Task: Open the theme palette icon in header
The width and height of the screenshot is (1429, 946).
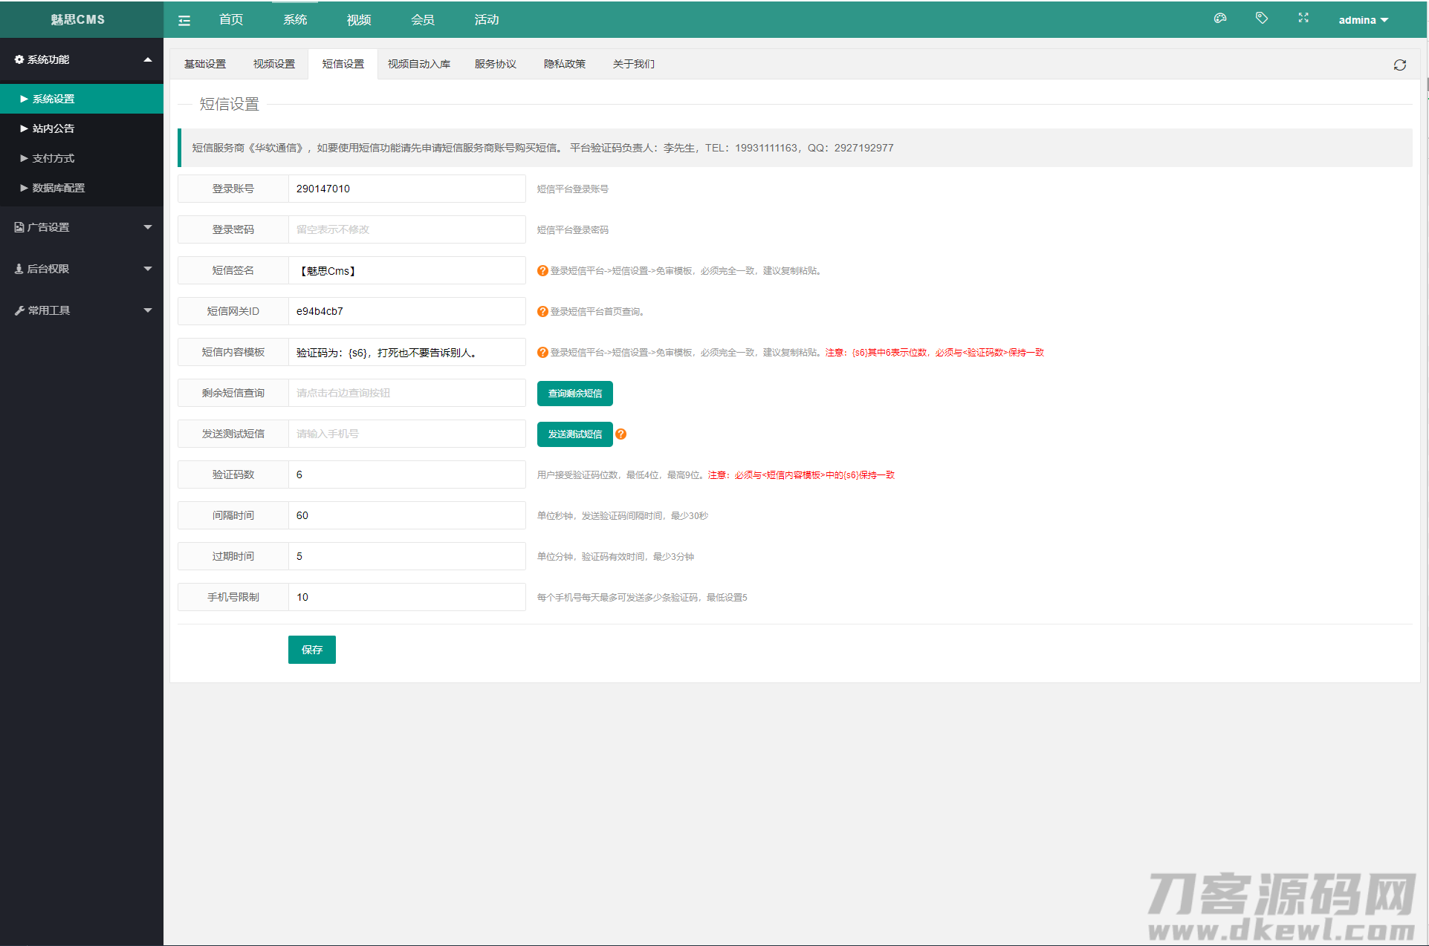Action: 1219,19
